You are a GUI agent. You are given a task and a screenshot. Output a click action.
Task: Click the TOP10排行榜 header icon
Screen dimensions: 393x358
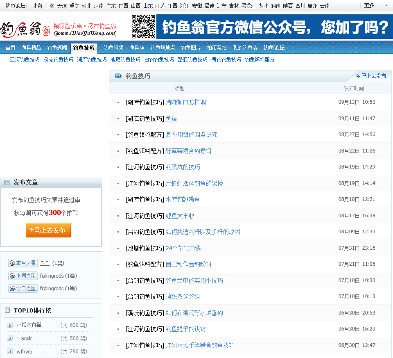pyautogui.click(x=7, y=310)
